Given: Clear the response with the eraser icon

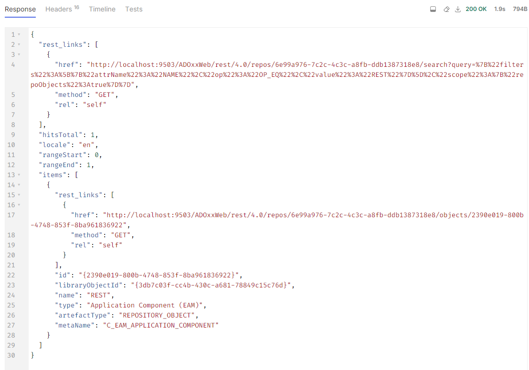Looking at the screenshot, I should pos(446,9).
